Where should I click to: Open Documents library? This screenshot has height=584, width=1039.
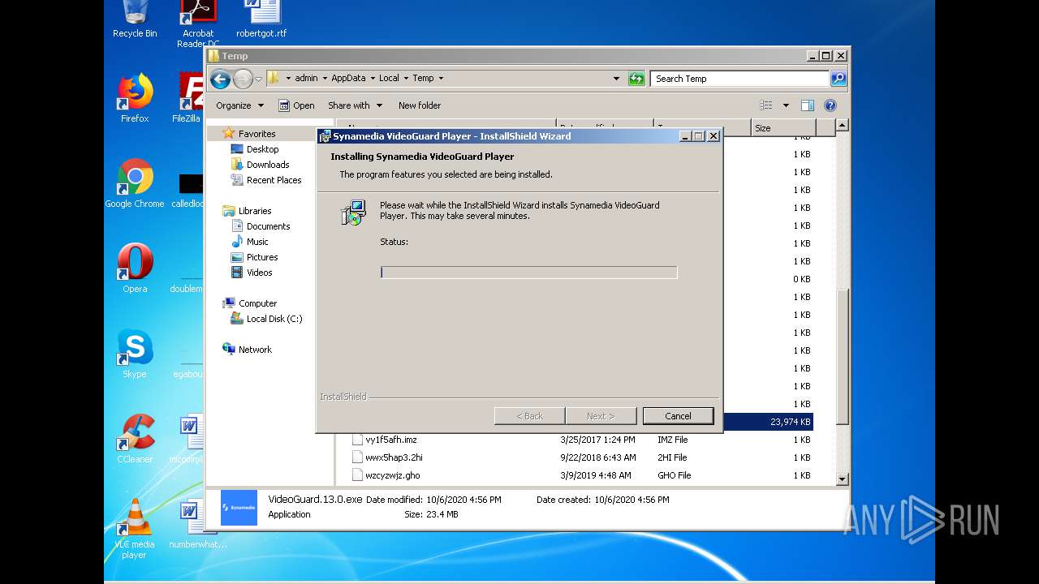268,226
